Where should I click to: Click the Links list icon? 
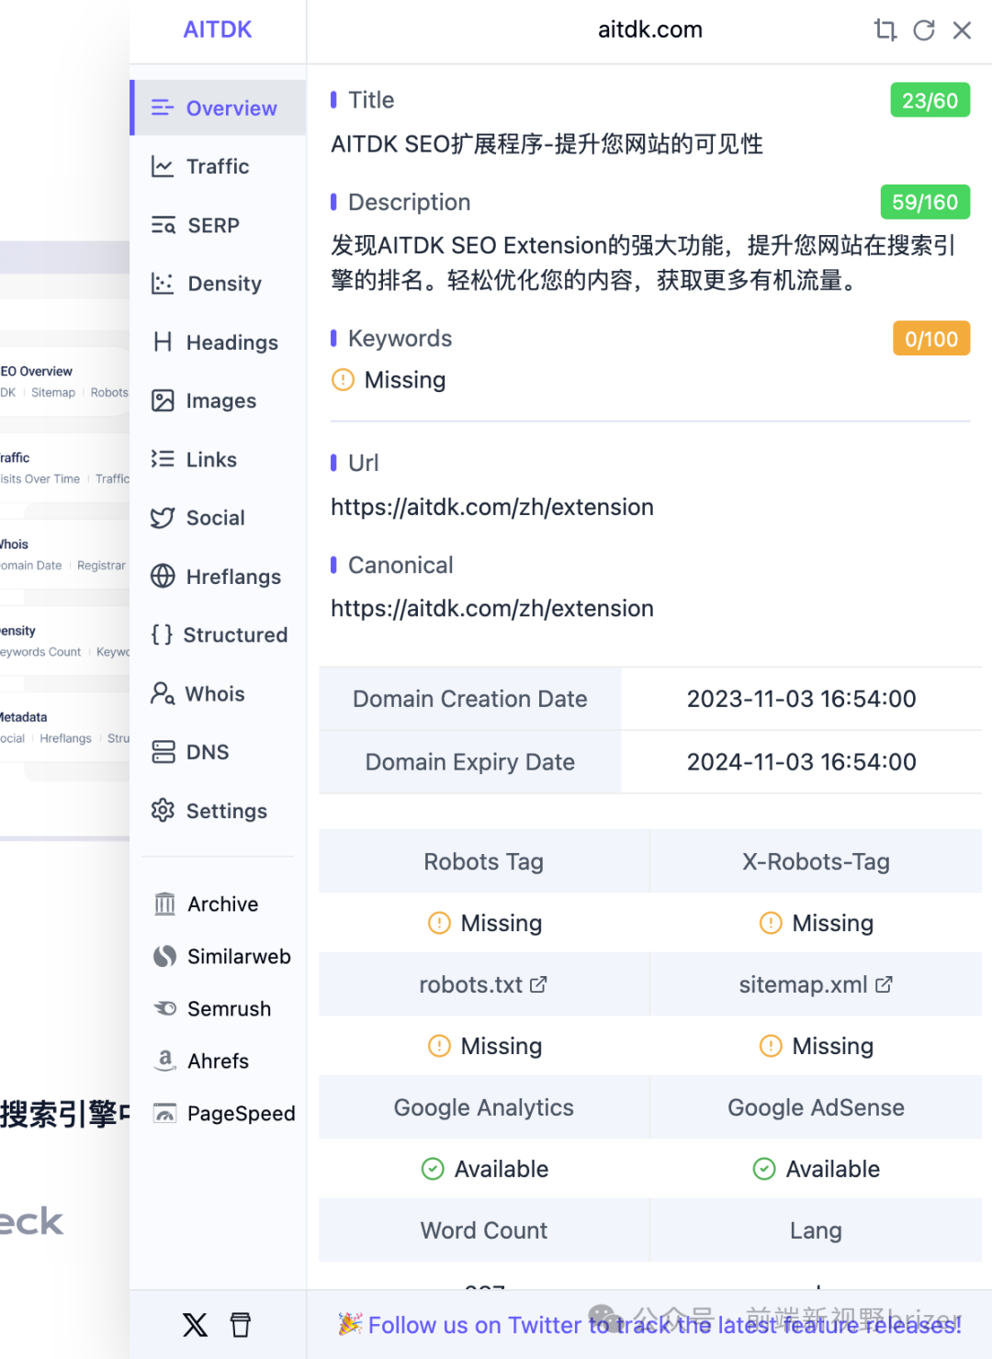[163, 459]
